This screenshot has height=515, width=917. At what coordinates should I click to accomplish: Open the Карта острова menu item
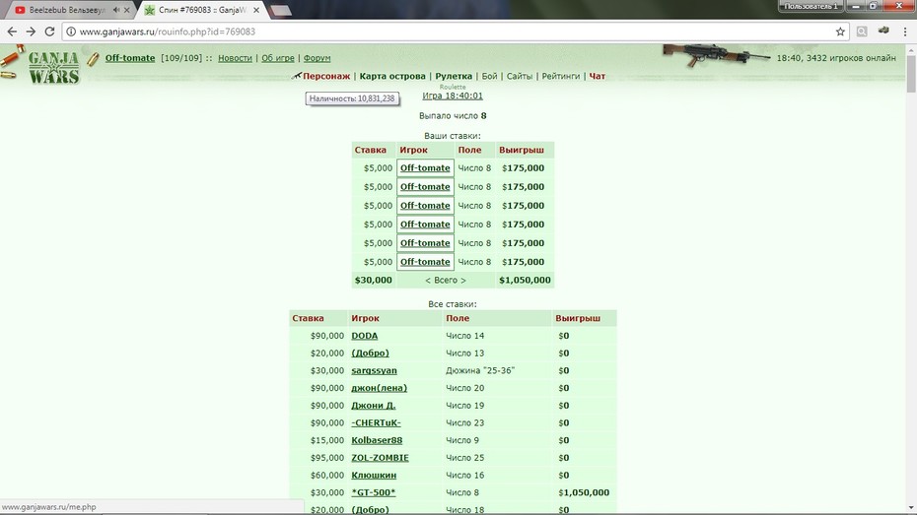392,76
